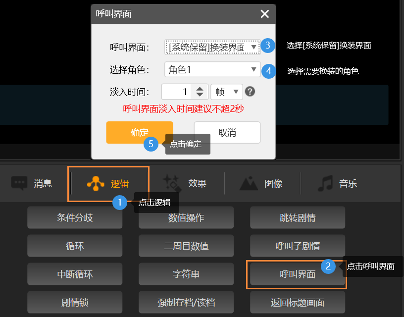The width and height of the screenshot is (404, 317).
Task: Click the 消息 speech bubble icon
Action: coord(19,183)
